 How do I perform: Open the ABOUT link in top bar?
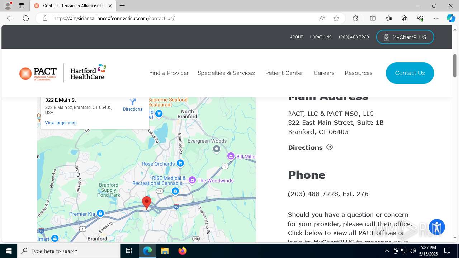[x=297, y=37]
